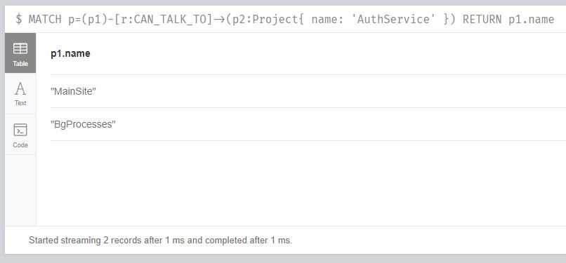Click p1.name at end of query
Image resolution: width=566 pixels, height=263 pixels.
pyautogui.click(x=532, y=19)
